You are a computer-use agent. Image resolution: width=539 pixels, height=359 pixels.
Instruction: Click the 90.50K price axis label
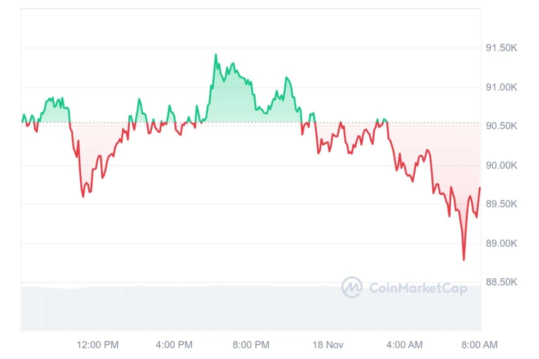pyautogui.click(x=501, y=126)
